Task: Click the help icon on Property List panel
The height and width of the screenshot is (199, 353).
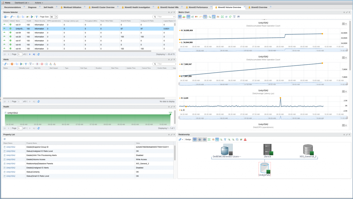Action: click(174, 134)
